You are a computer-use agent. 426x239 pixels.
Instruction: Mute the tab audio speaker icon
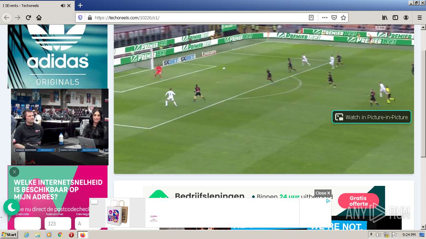tap(63, 6)
